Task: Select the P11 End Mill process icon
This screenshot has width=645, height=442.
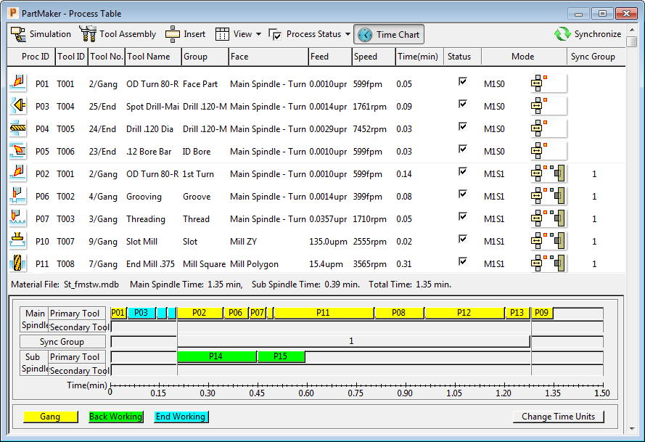Action: click(17, 263)
